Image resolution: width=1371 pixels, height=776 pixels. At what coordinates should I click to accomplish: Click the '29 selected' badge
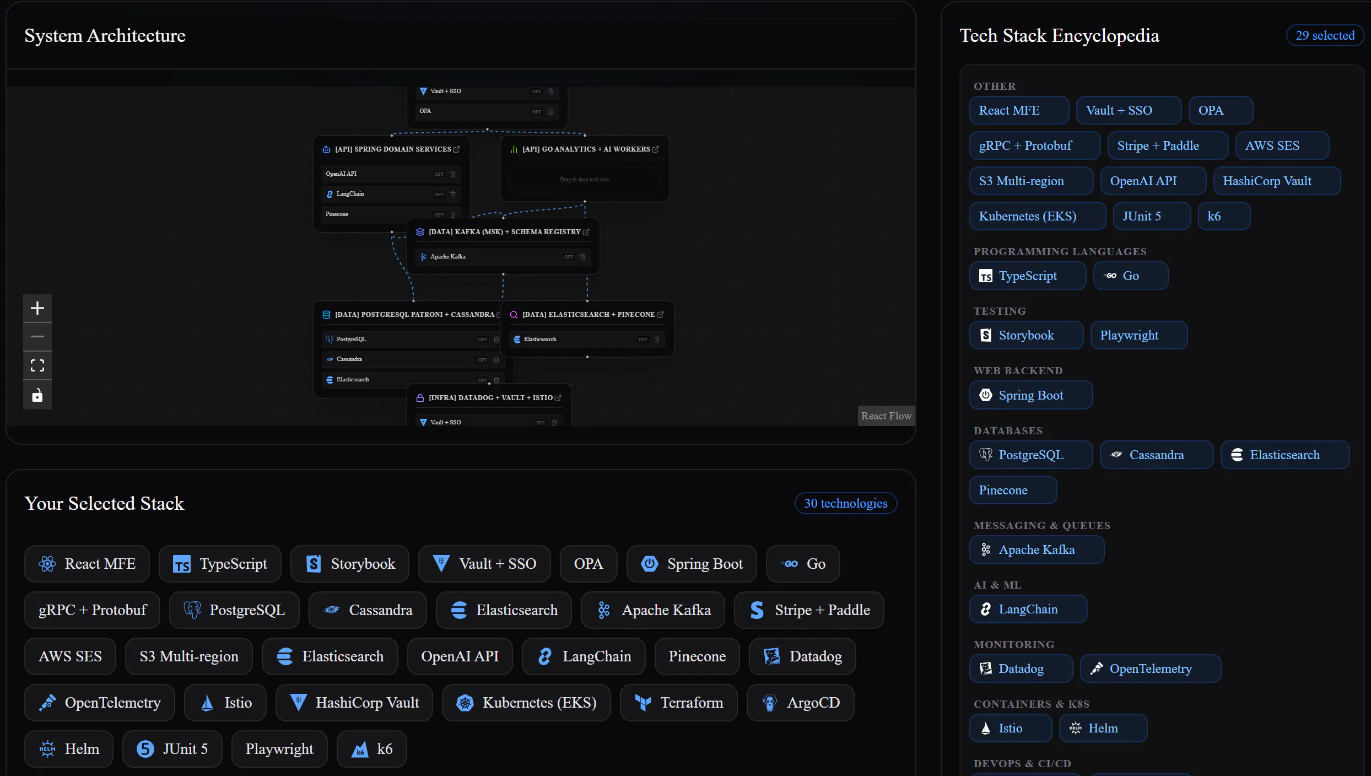(x=1325, y=35)
